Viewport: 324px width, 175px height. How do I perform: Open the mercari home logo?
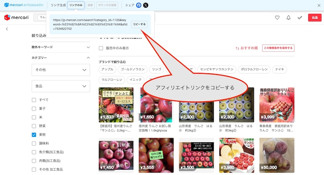16,17
